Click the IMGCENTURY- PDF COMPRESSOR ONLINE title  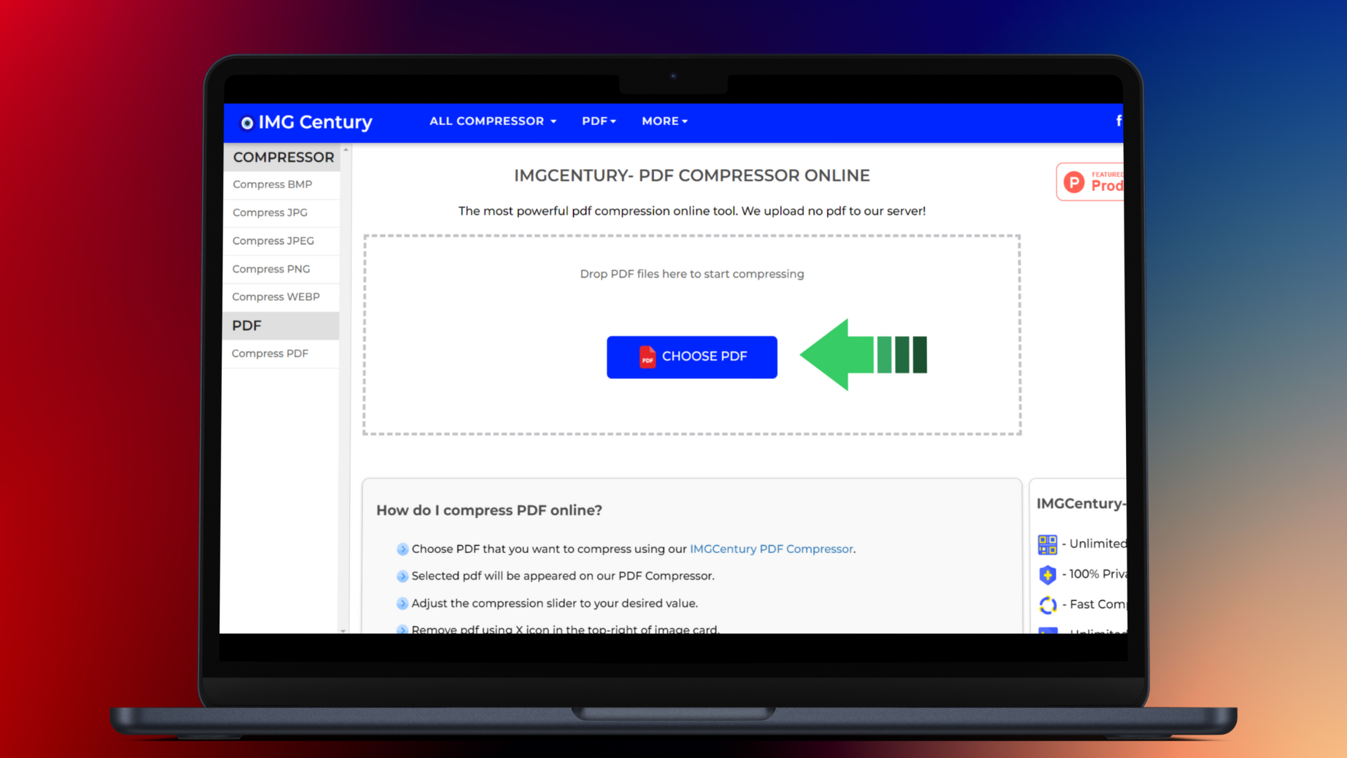(x=692, y=175)
